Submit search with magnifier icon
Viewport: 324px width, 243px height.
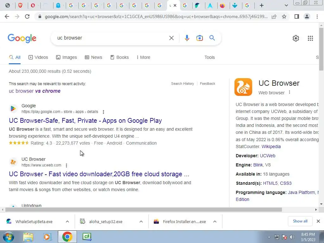coord(212,38)
